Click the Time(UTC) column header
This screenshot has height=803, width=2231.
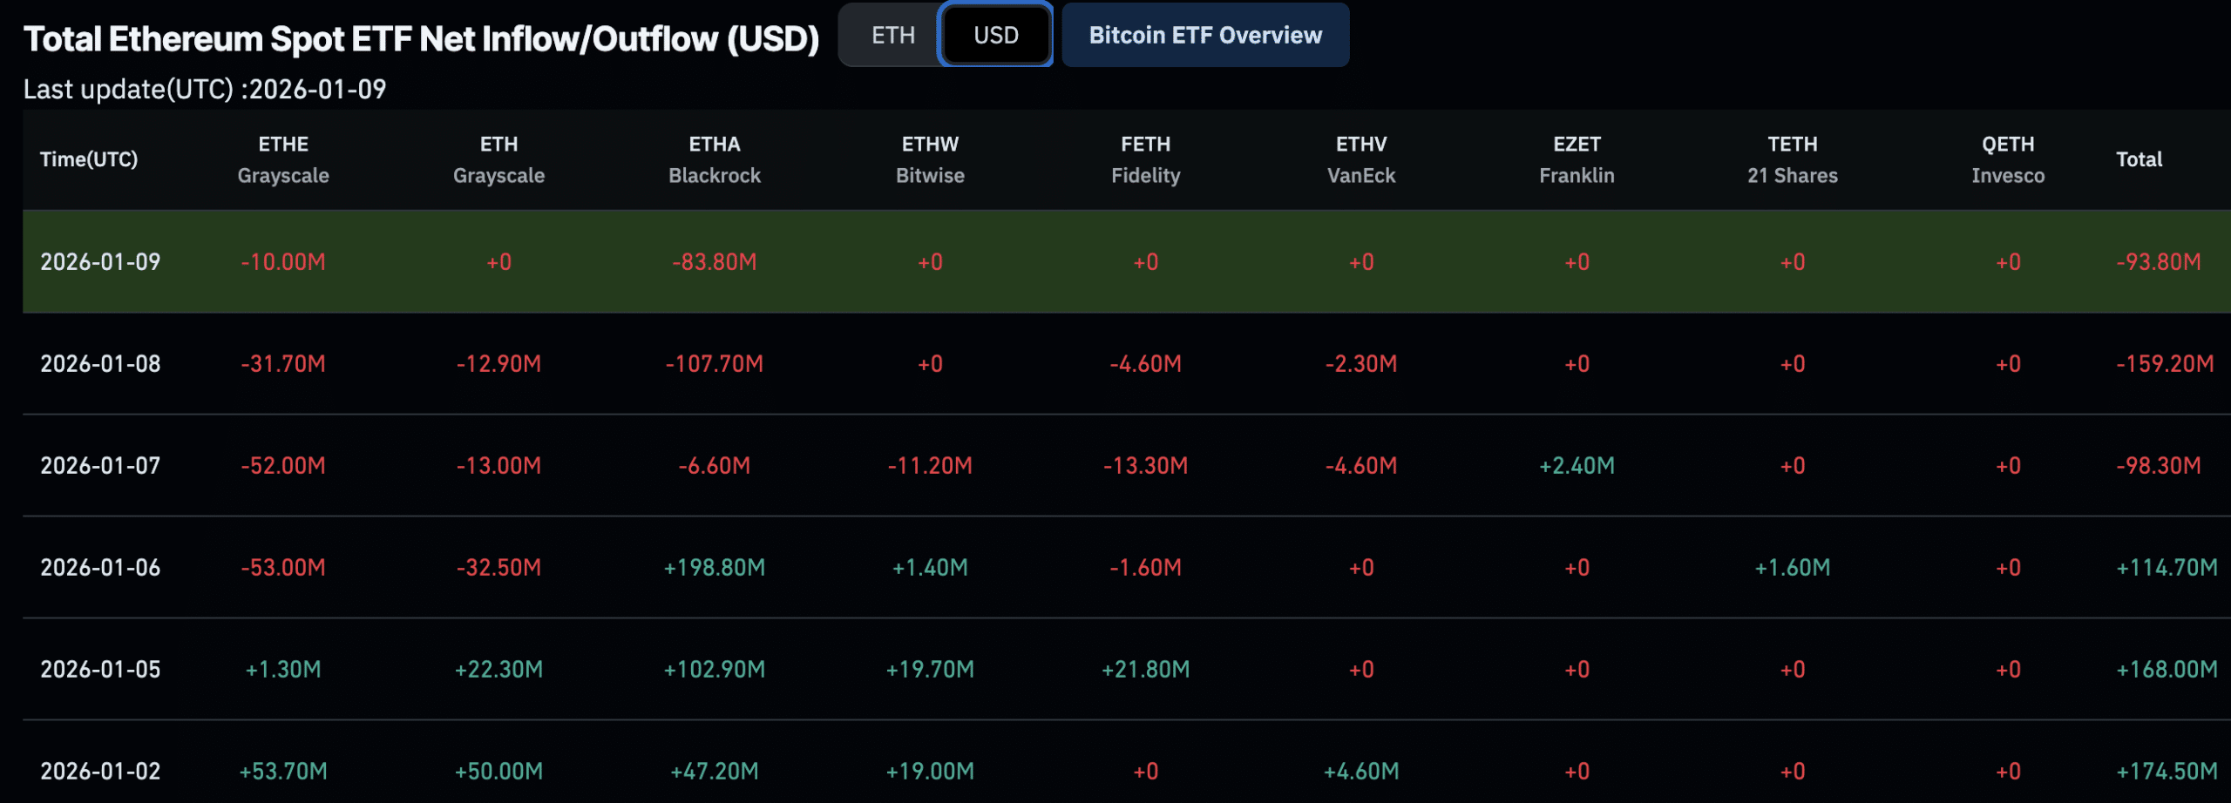[90, 159]
